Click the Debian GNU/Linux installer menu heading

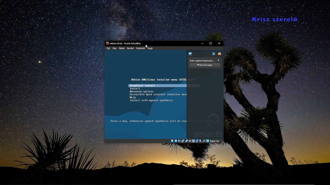pyautogui.click(x=163, y=80)
